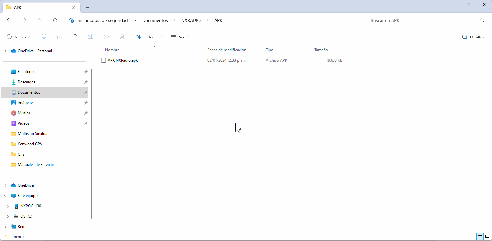Go up one folder level

click(40, 20)
